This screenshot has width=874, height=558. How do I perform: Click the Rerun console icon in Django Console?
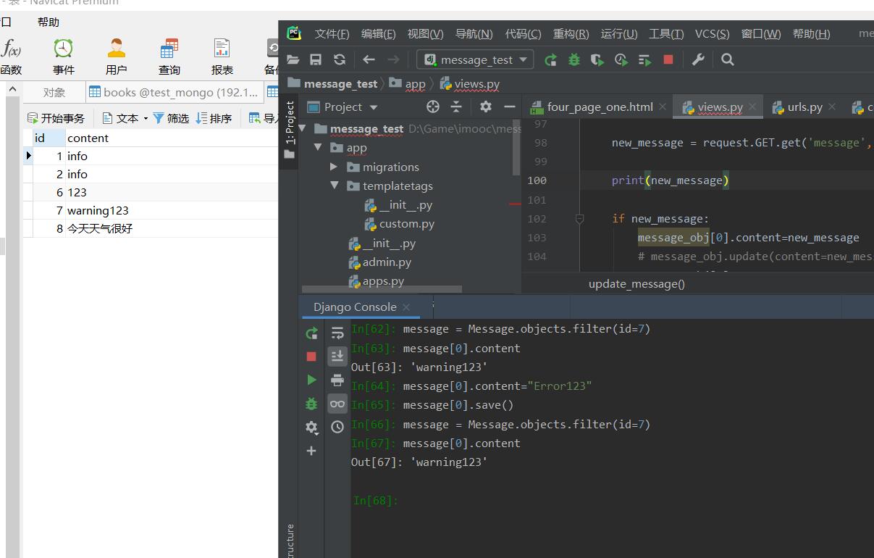(311, 333)
